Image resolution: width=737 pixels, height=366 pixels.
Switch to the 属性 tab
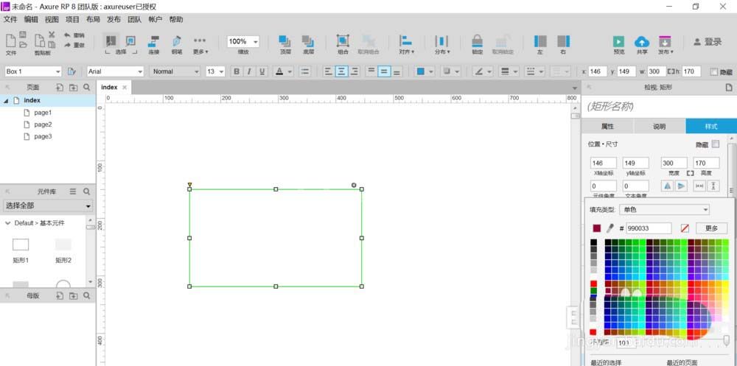607,127
